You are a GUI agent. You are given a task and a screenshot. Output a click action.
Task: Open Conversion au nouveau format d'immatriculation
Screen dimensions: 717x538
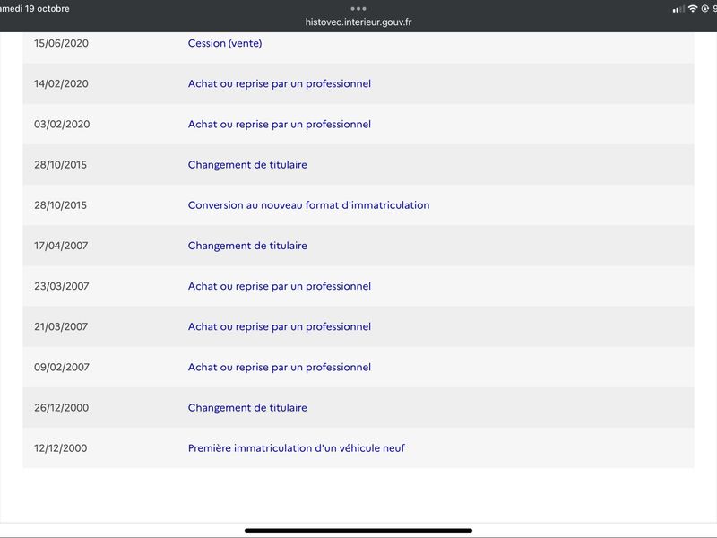(358, 205)
